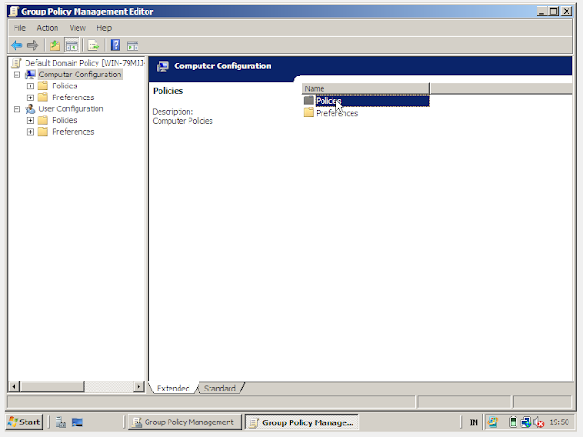Screen dimensions: 583x437
Task: Select Default Domain Policy root node
Action: point(85,63)
